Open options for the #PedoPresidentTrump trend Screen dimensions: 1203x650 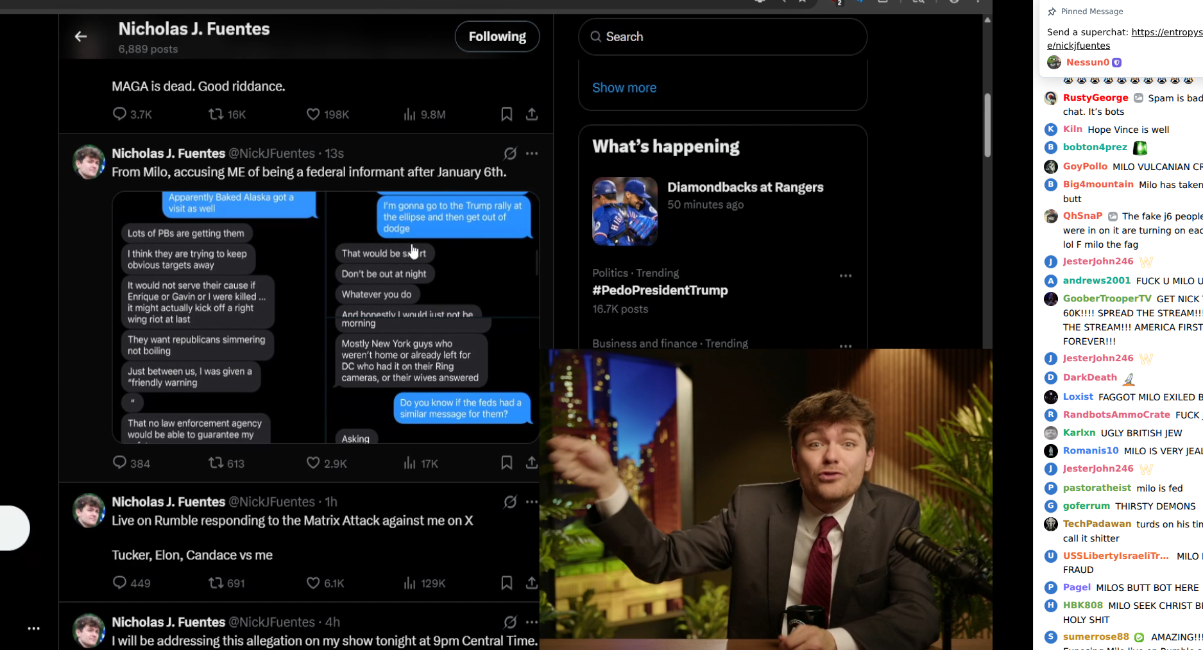845,276
